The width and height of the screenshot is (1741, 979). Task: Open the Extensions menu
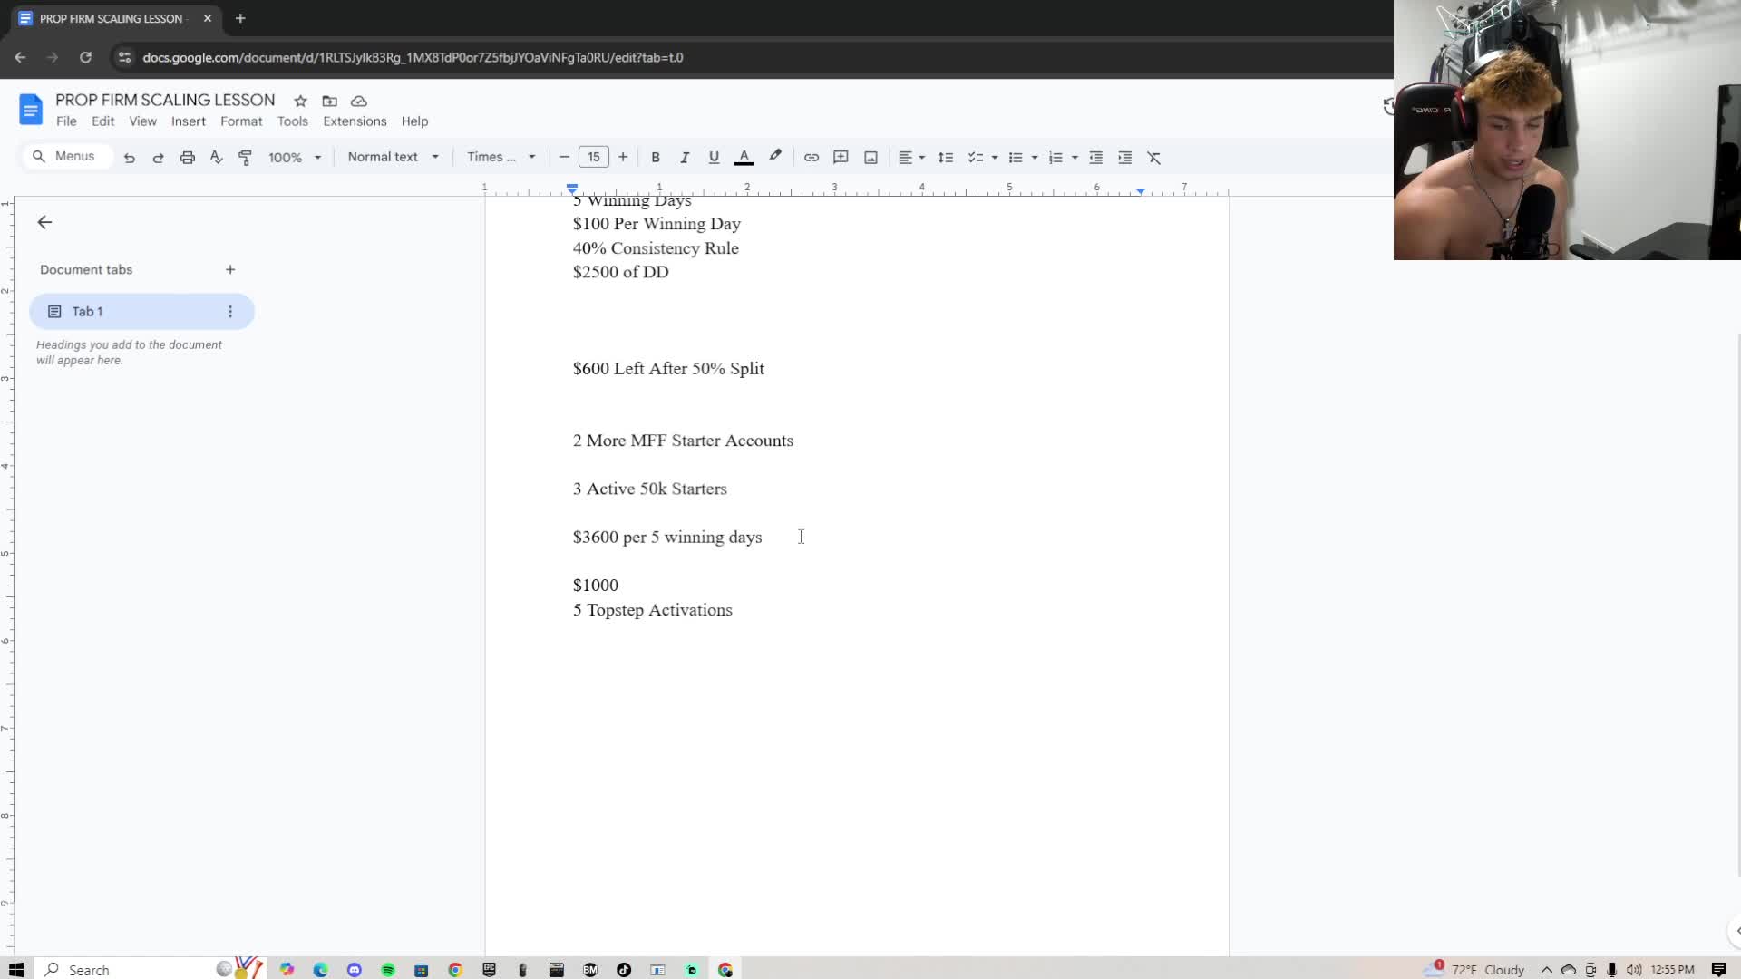pyautogui.click(x=355, y=121)
